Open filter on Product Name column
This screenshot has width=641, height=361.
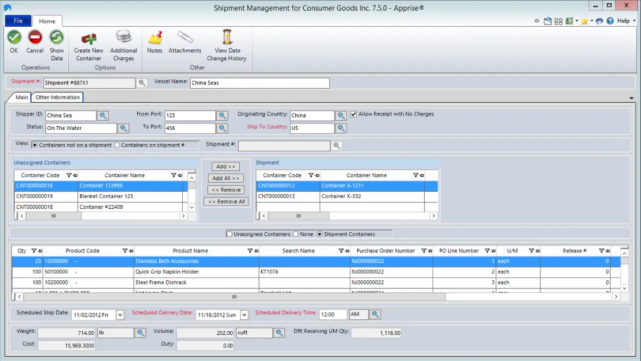coord(249,250)
